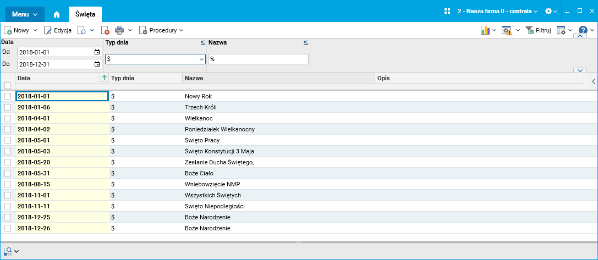Click the Filtruj button
This screenshot has width=598, height=260.
(538, 30)
